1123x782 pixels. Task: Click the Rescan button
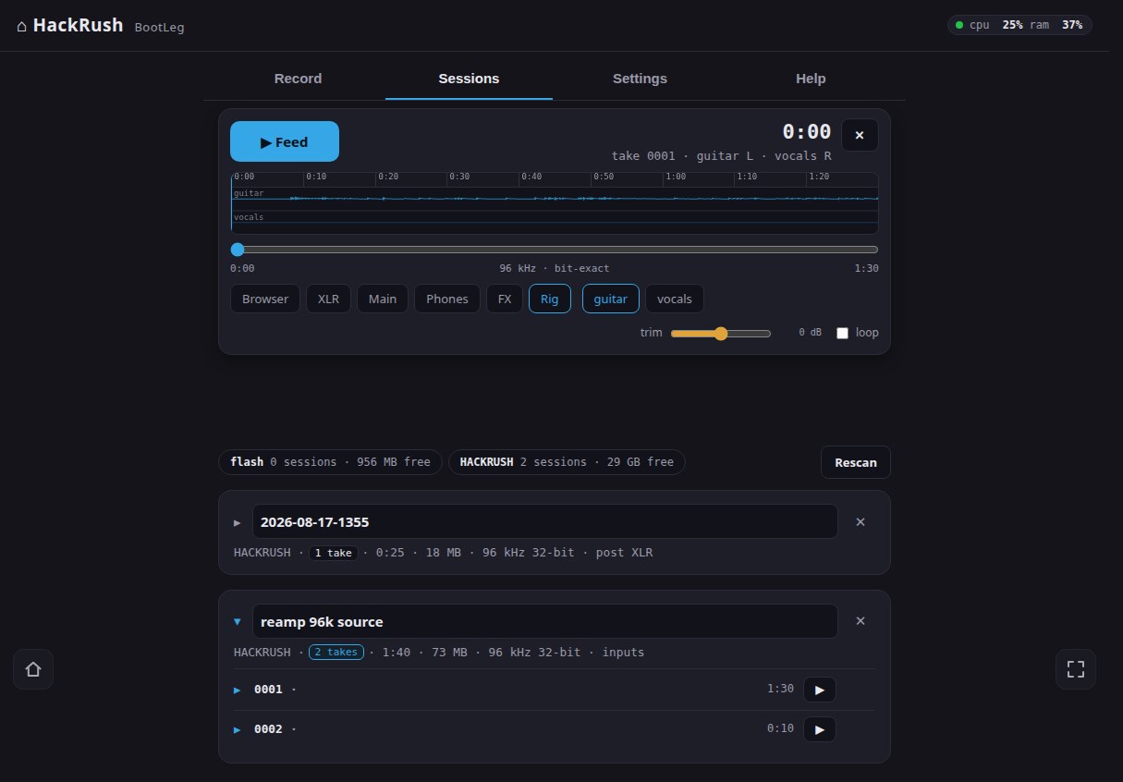[x=856, y=462]
